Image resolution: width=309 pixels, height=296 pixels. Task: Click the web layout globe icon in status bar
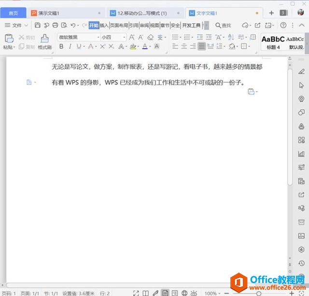pyautogui.click(x=184, y=293)
